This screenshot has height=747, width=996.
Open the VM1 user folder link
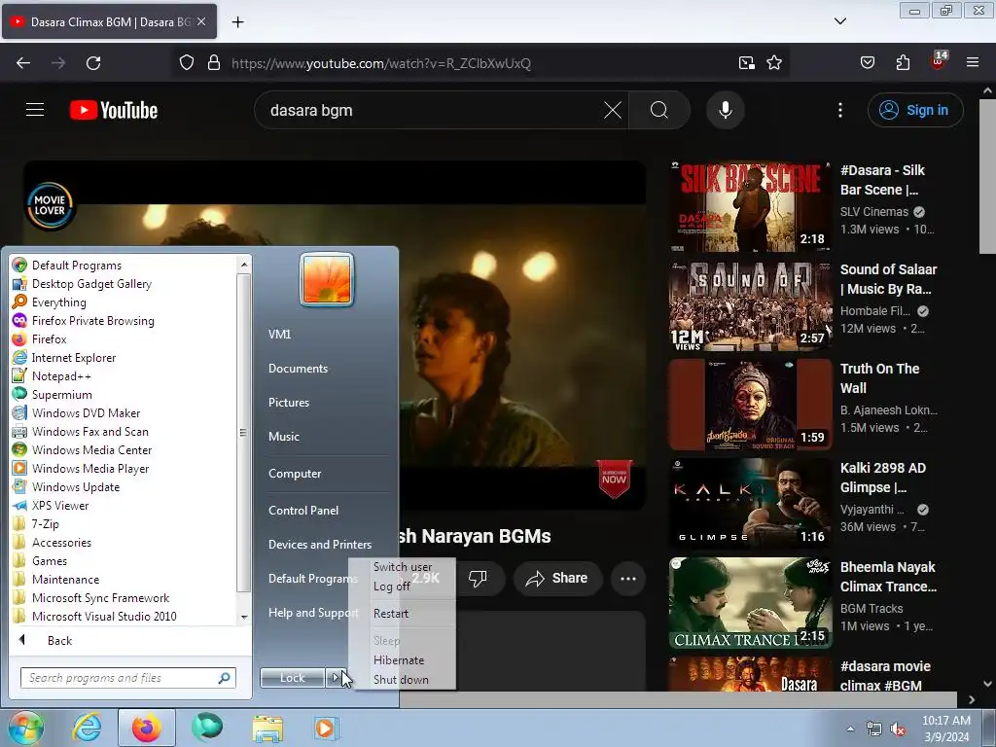click(279, 335)
